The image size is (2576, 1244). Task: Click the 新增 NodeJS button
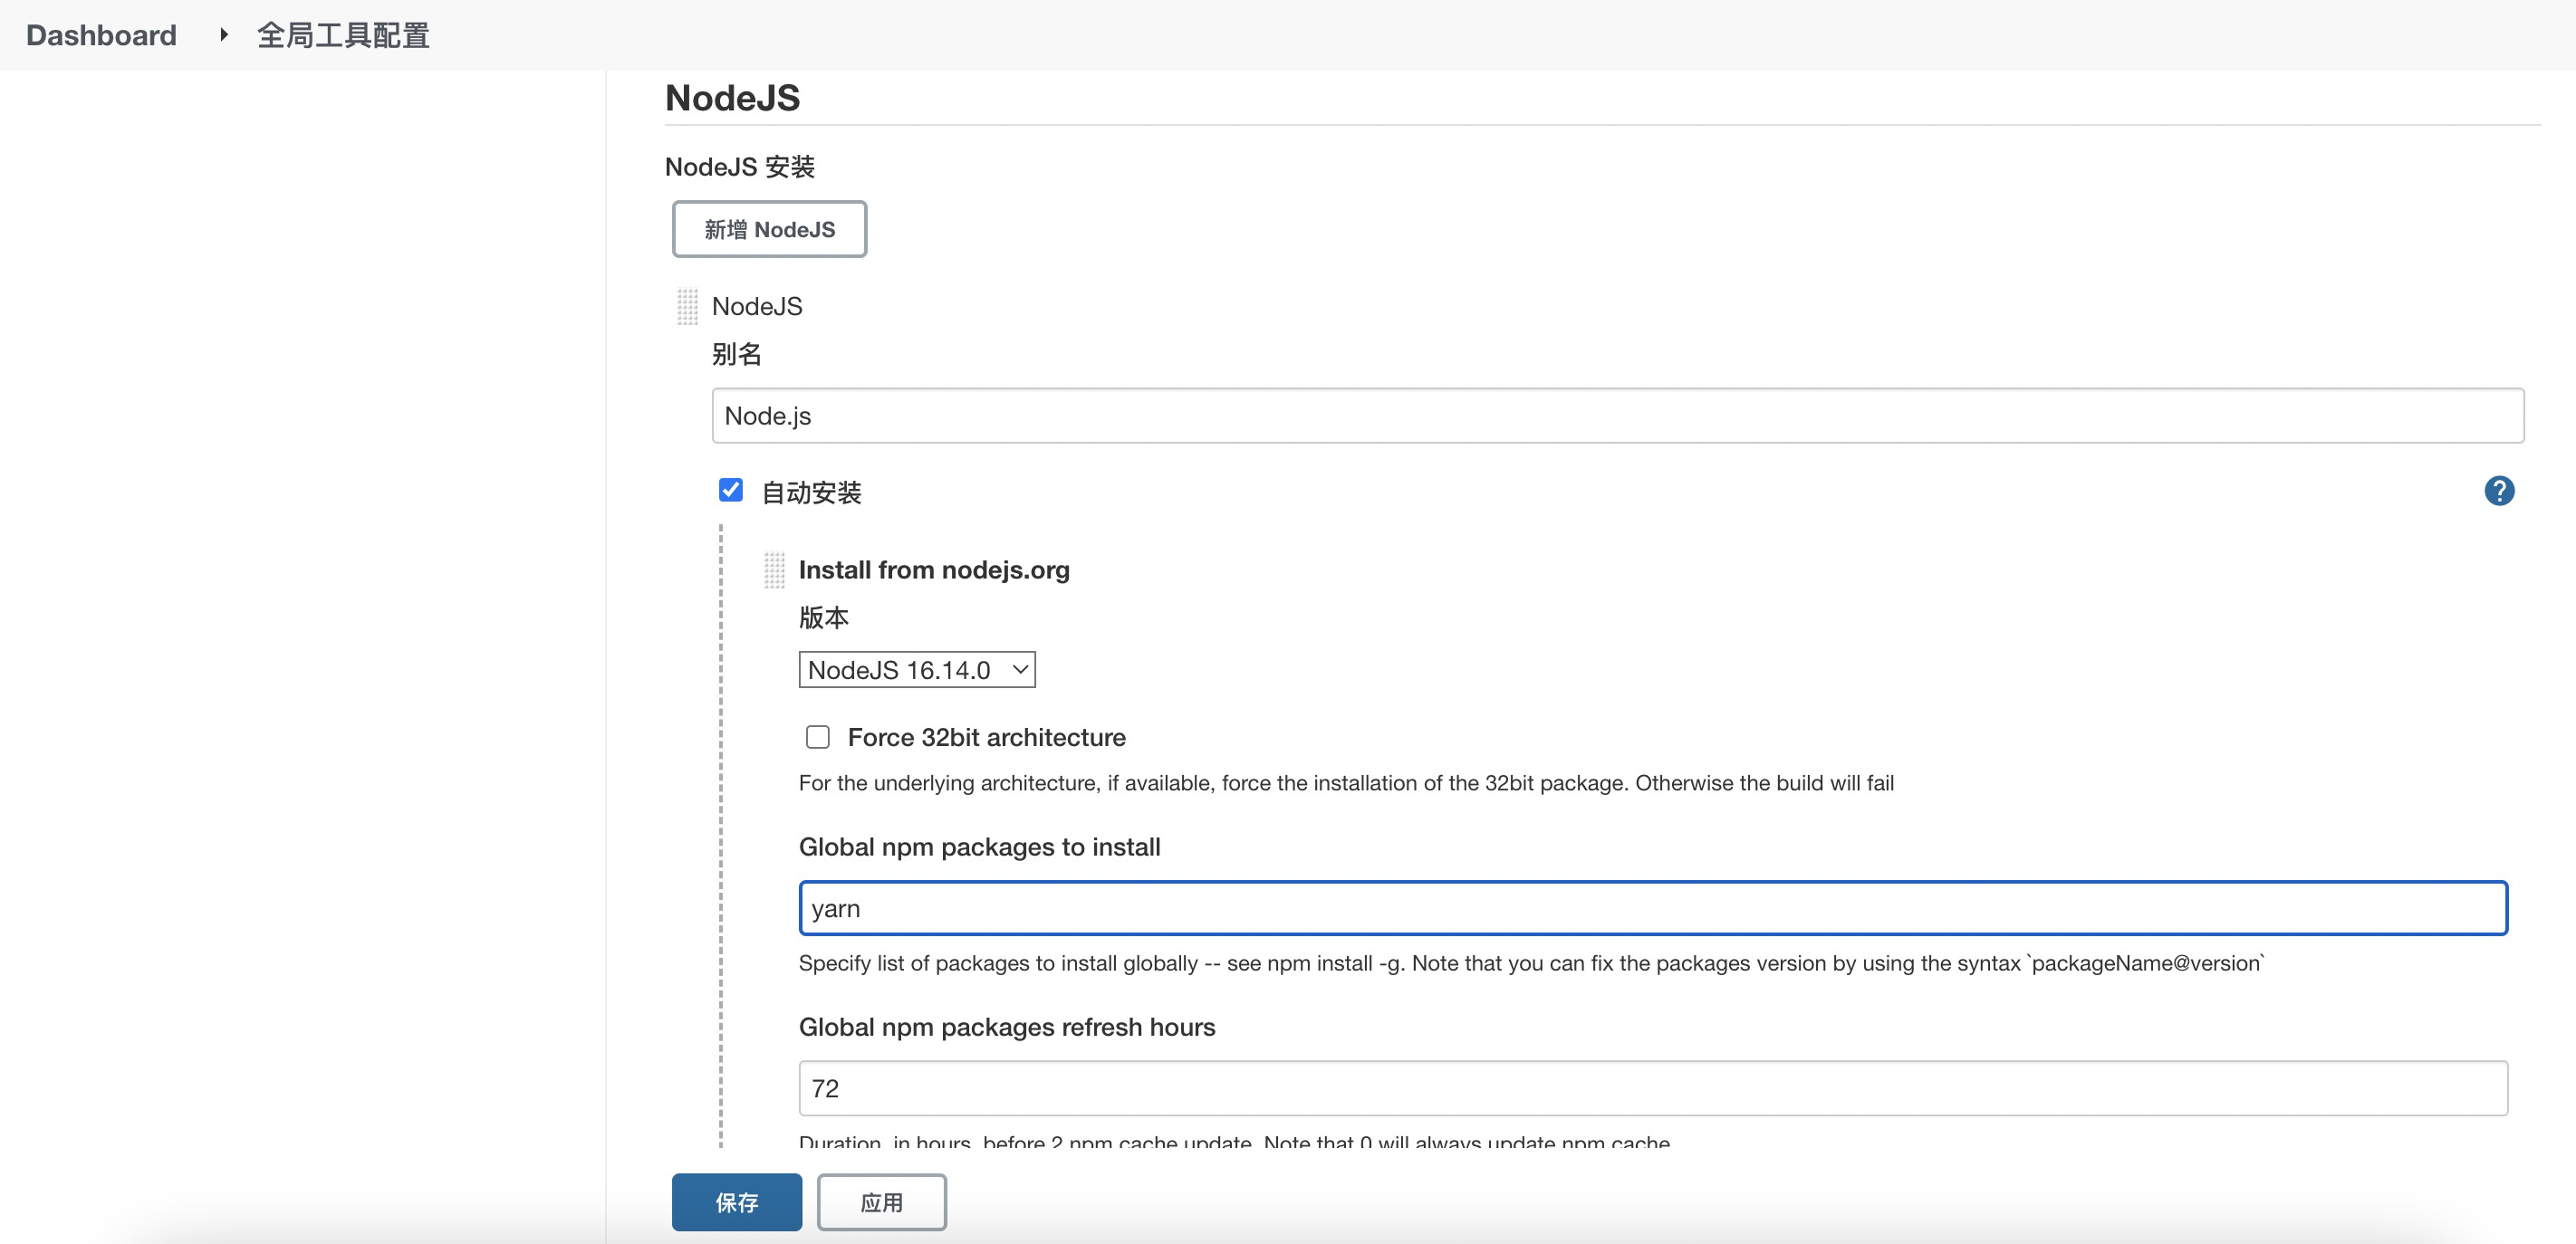click(x=769, y=229)
